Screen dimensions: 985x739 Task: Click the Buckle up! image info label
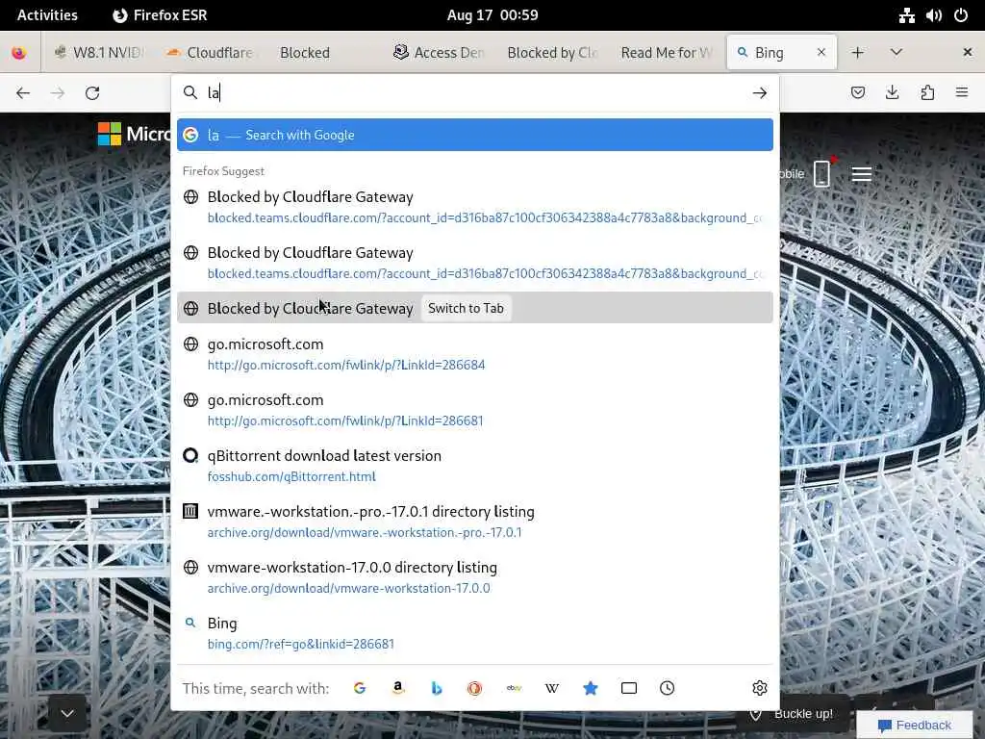tap(803, 714)
